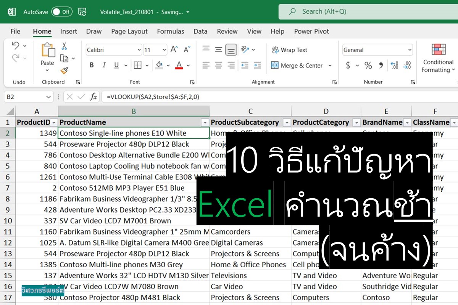Switch to the Insert tab

pyautogui.click(x=69, y=31)
